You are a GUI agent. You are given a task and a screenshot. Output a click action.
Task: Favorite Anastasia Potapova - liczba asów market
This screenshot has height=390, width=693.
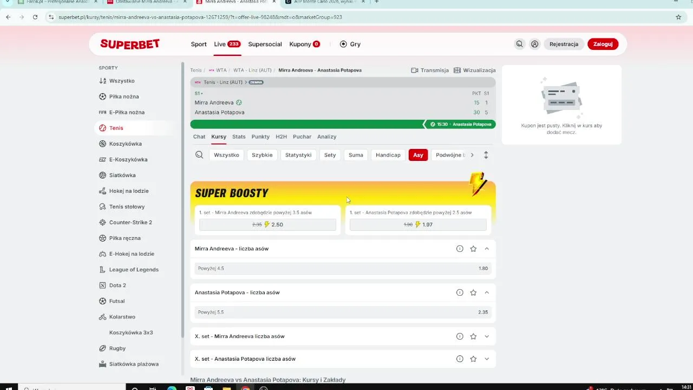point(473,292)
